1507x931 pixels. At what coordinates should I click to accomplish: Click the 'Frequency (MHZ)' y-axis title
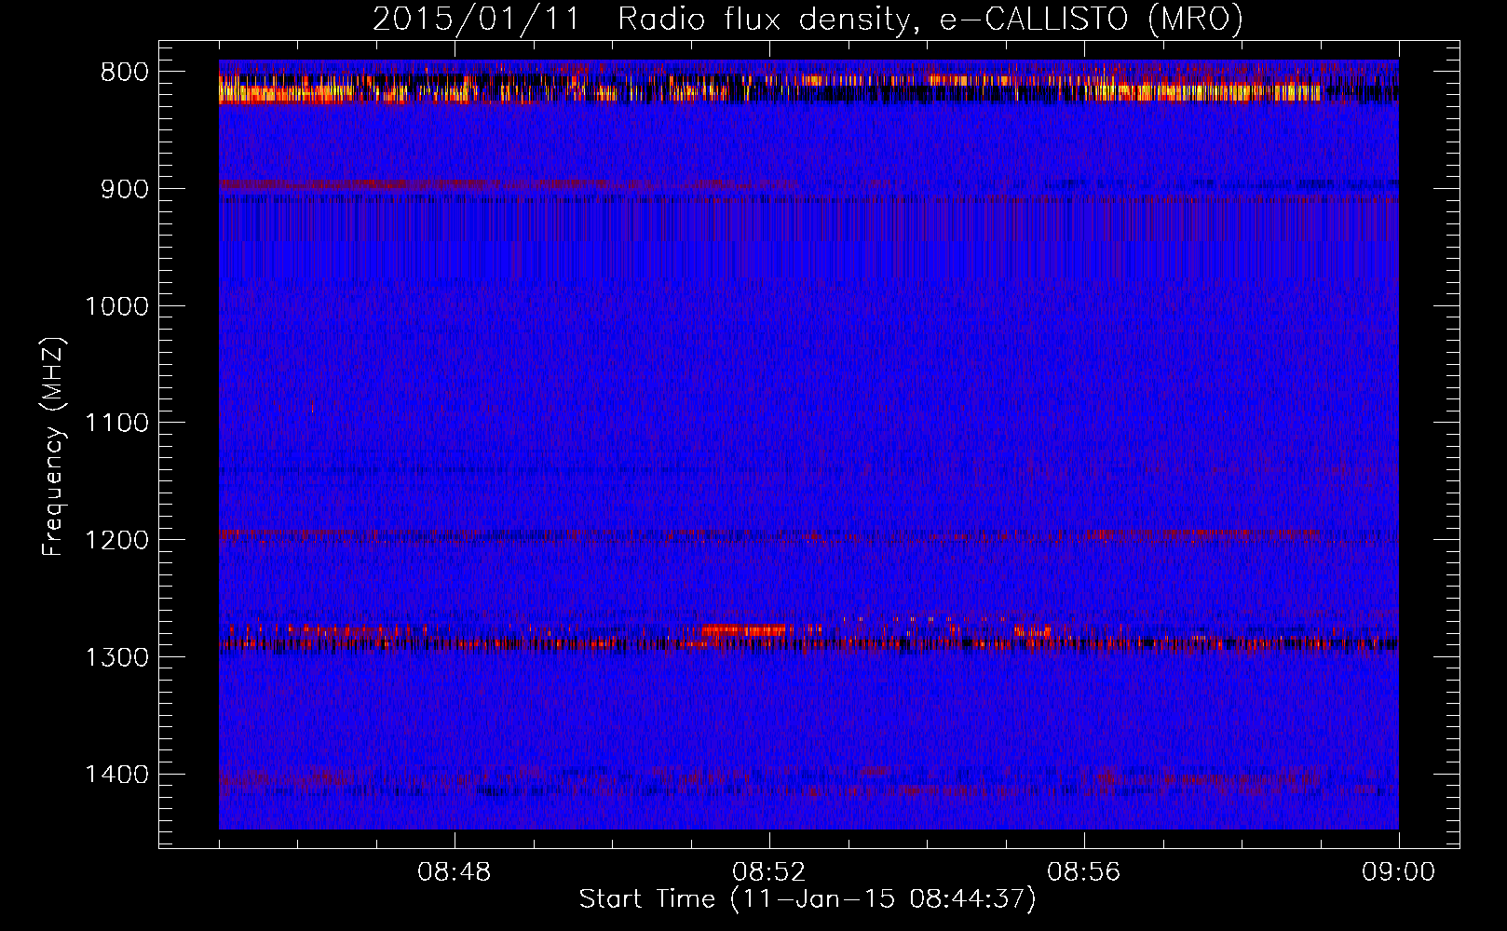click(x=54, y=447)
